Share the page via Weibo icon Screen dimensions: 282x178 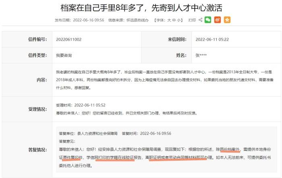pos(218,20)
